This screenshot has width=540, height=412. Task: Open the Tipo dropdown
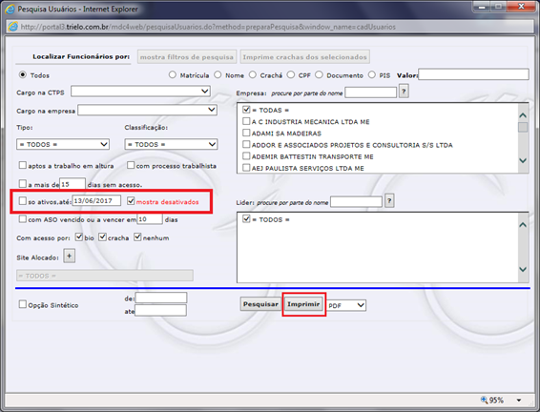pos(63,144)
